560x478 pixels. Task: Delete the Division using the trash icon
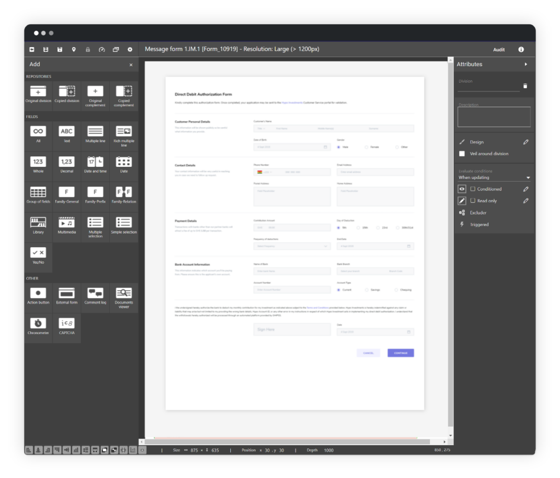524,85
